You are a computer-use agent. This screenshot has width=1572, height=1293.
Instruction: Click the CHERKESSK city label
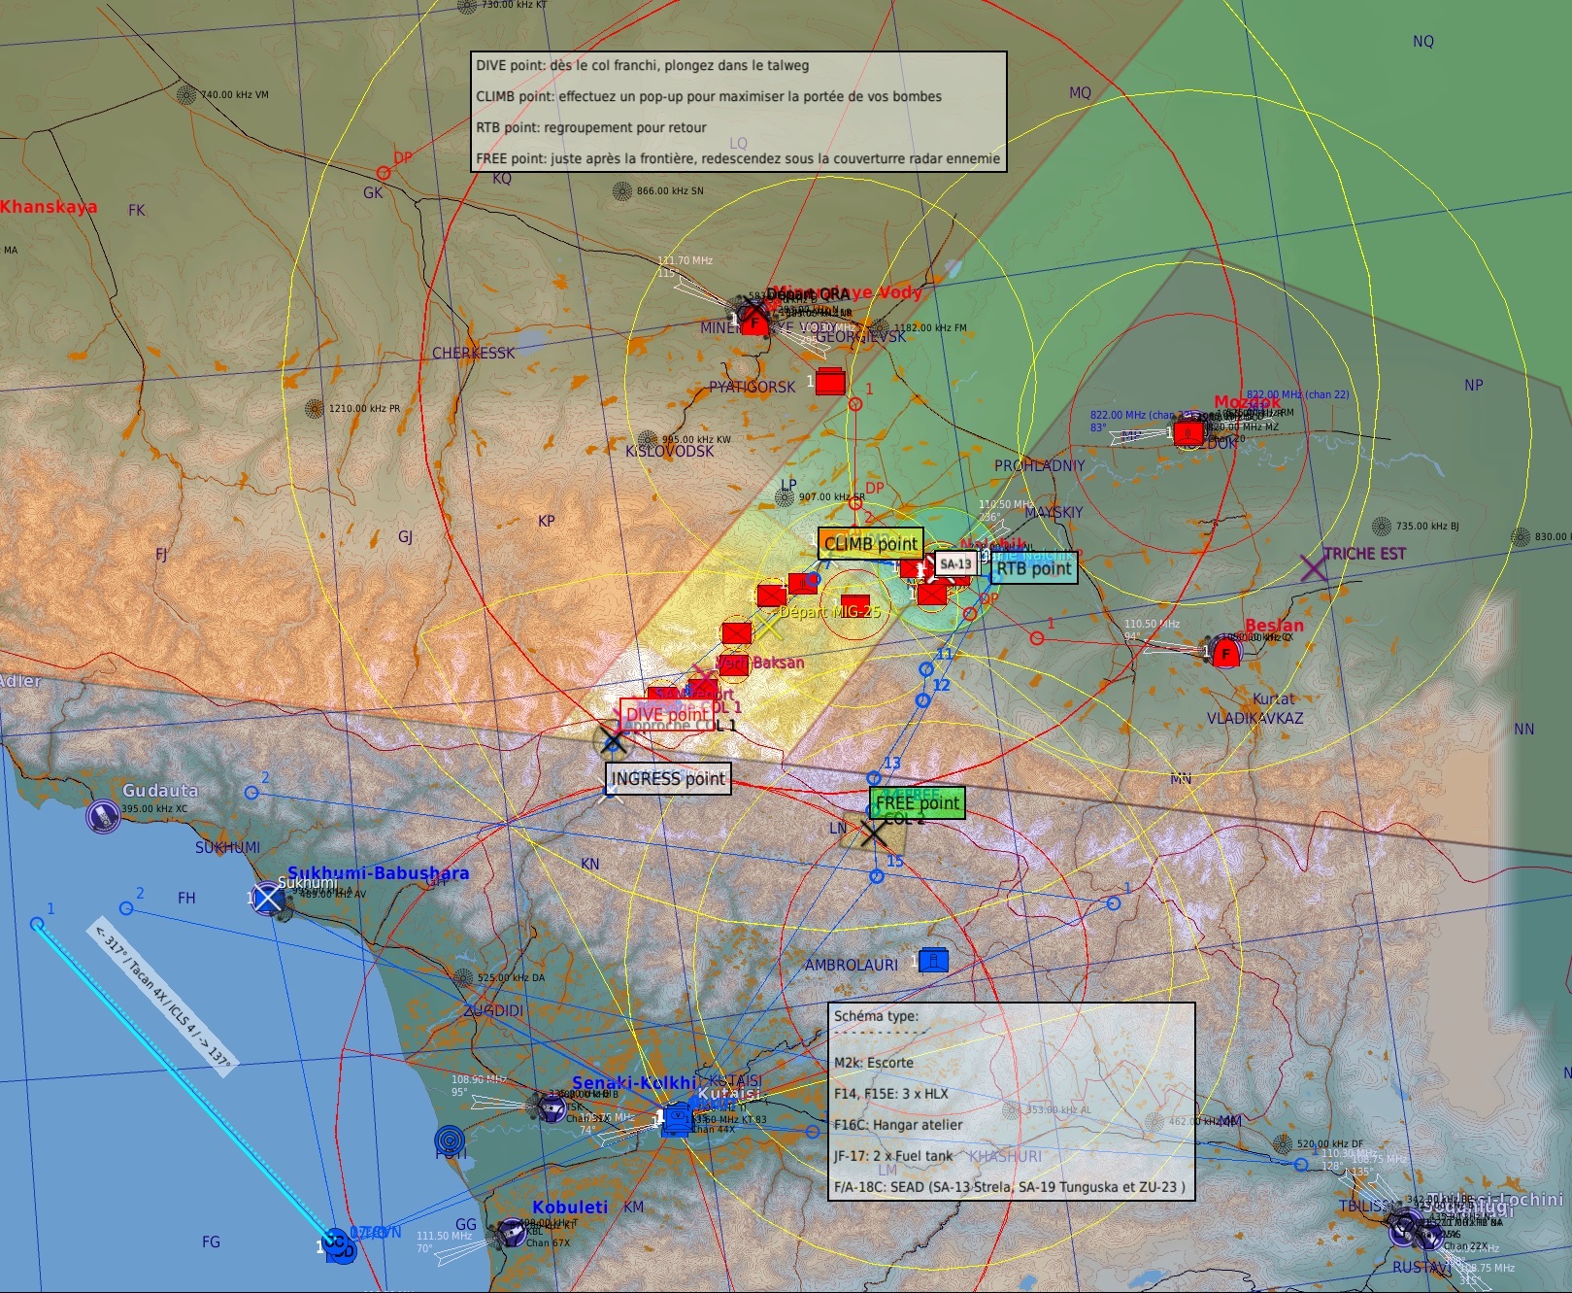coord(474,353)
